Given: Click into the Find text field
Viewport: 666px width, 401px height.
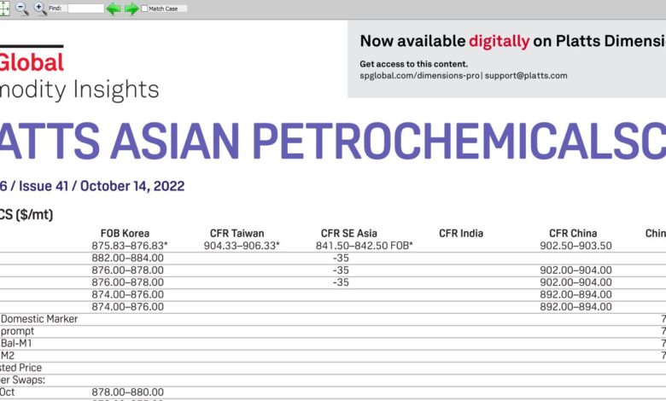Looking at the screenshot, I should 85,9.
